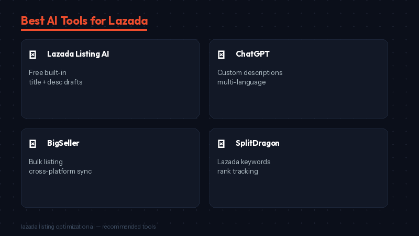Image resolution: width=419 pixels, height=236 pixels.
Task: Open the ChatGPT card title
Action: click(x=252, y=54)
